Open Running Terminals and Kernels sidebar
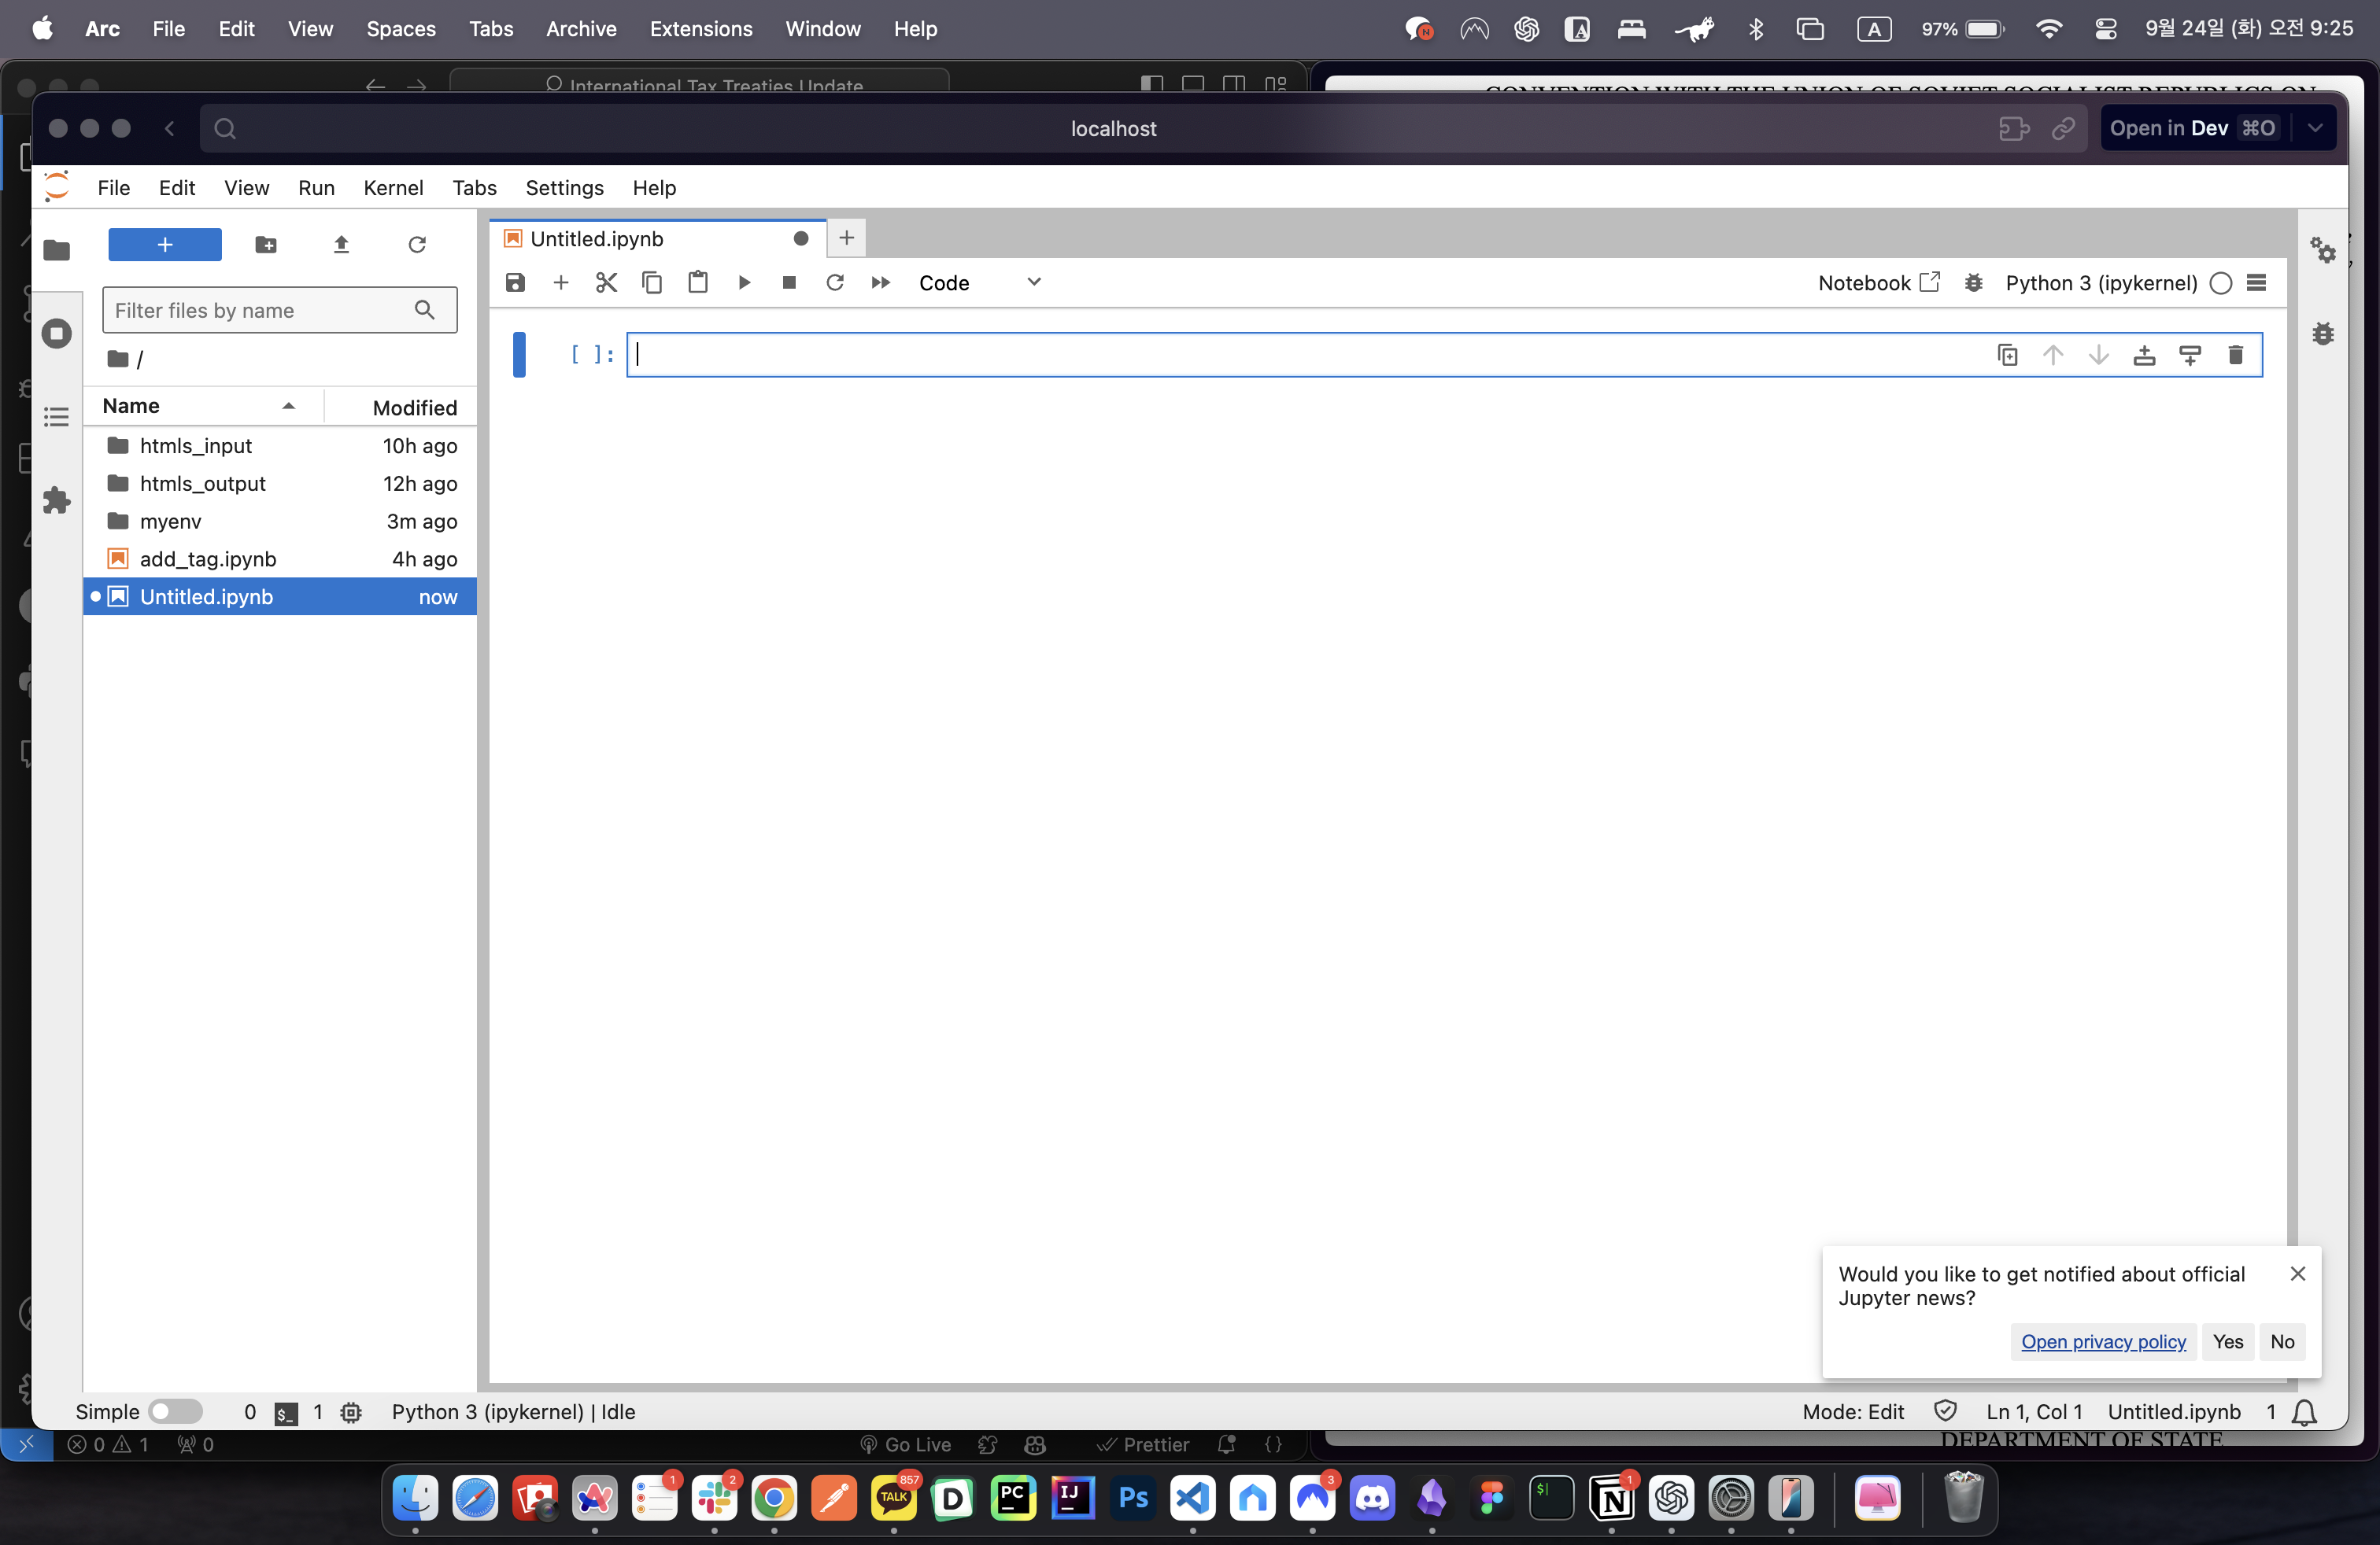The image size is (2380, 1545). (57, 333)
